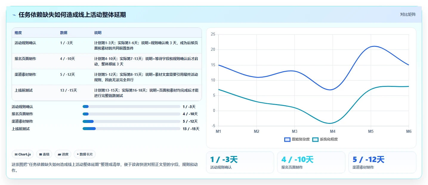Click the M4 x-axis label
The width and height of the screenshot is (428, 185).
click(x=333, y=131)
